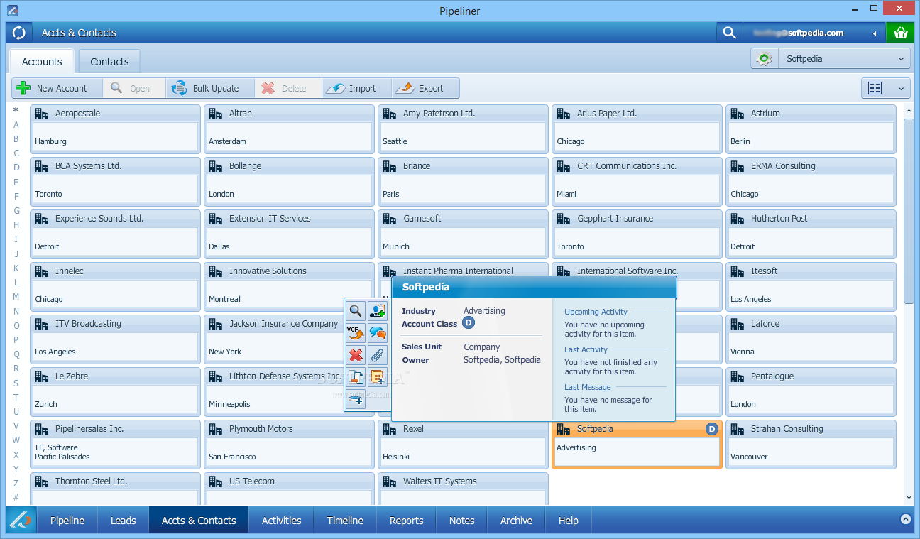Click the refresh sync icon top-left
This screenshot has height=539, width=920.
click(18, 33)
